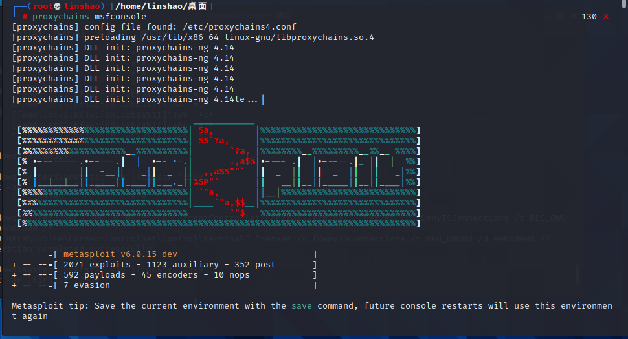Click the "1123 auxiliary" count
Viewport: 628px width, 339px height.
(183, 265)
